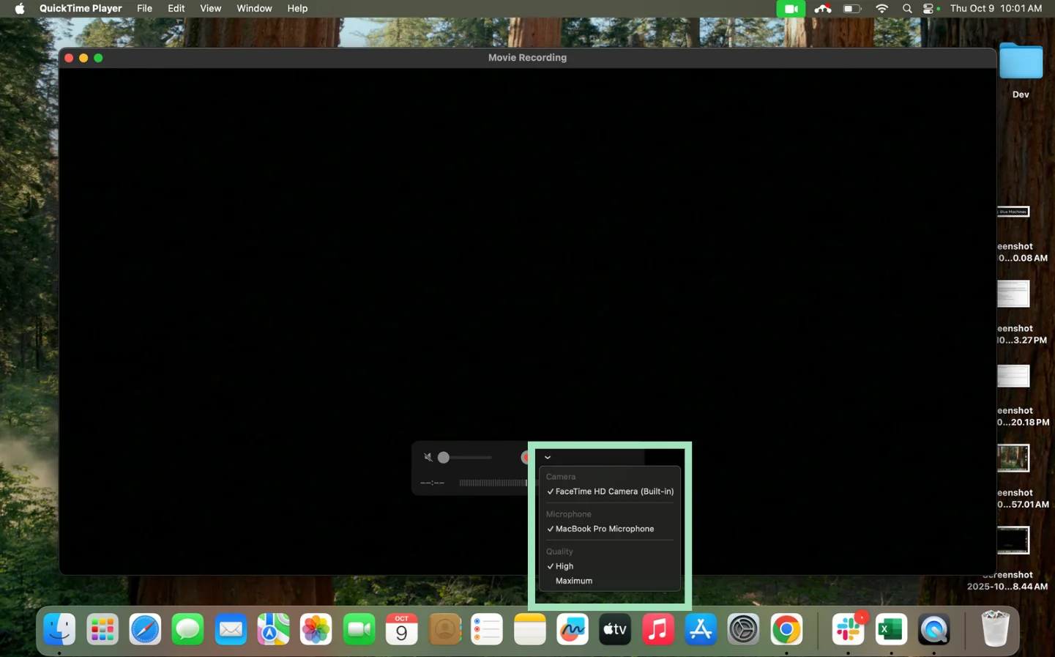
Task: Open Control Center from the menu bar
Action: 930,9
